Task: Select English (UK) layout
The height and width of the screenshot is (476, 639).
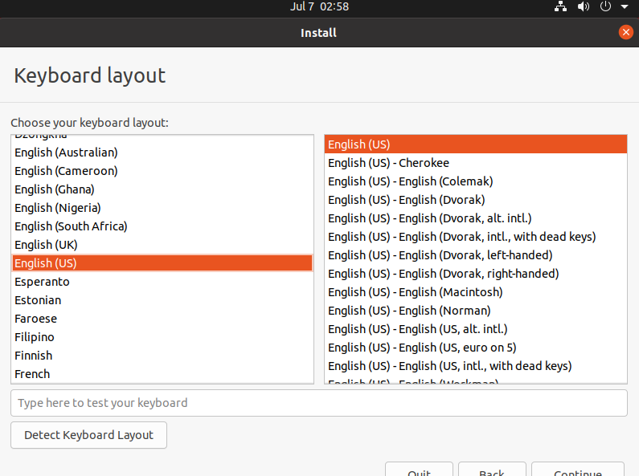Action: click(x=46, y=245)
